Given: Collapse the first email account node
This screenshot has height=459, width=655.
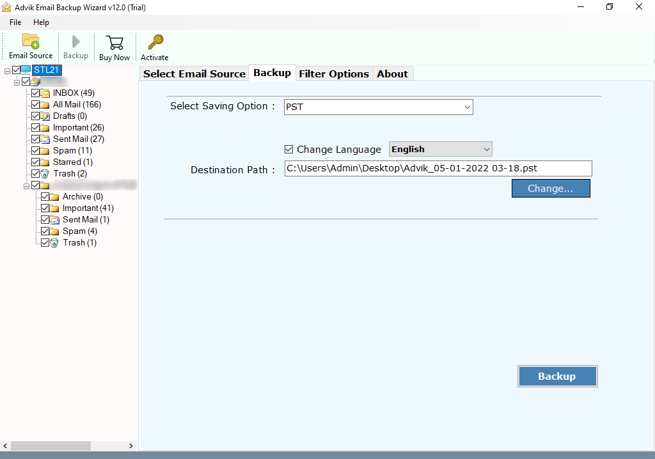Looking at the screenshot, I should coord(17,82).
